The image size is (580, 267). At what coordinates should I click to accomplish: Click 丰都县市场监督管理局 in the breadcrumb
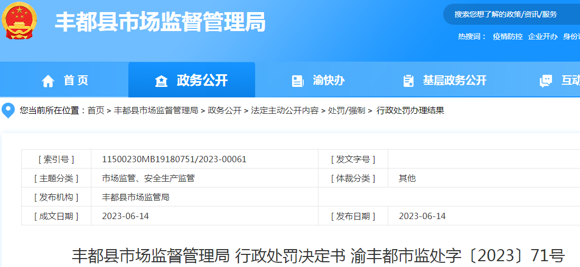point(156,110)
